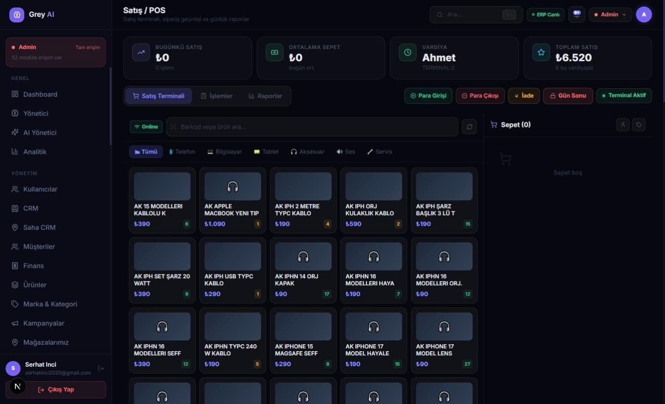Image resolution: width=665 pixels, height=404 pixels.
Task: Click the Çıkış Yap button
Action: [56, 390]
